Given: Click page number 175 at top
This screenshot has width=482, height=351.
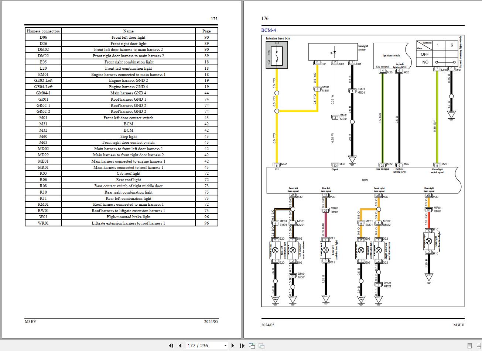Looking at the screenshot, I should (x=214, y=18).
